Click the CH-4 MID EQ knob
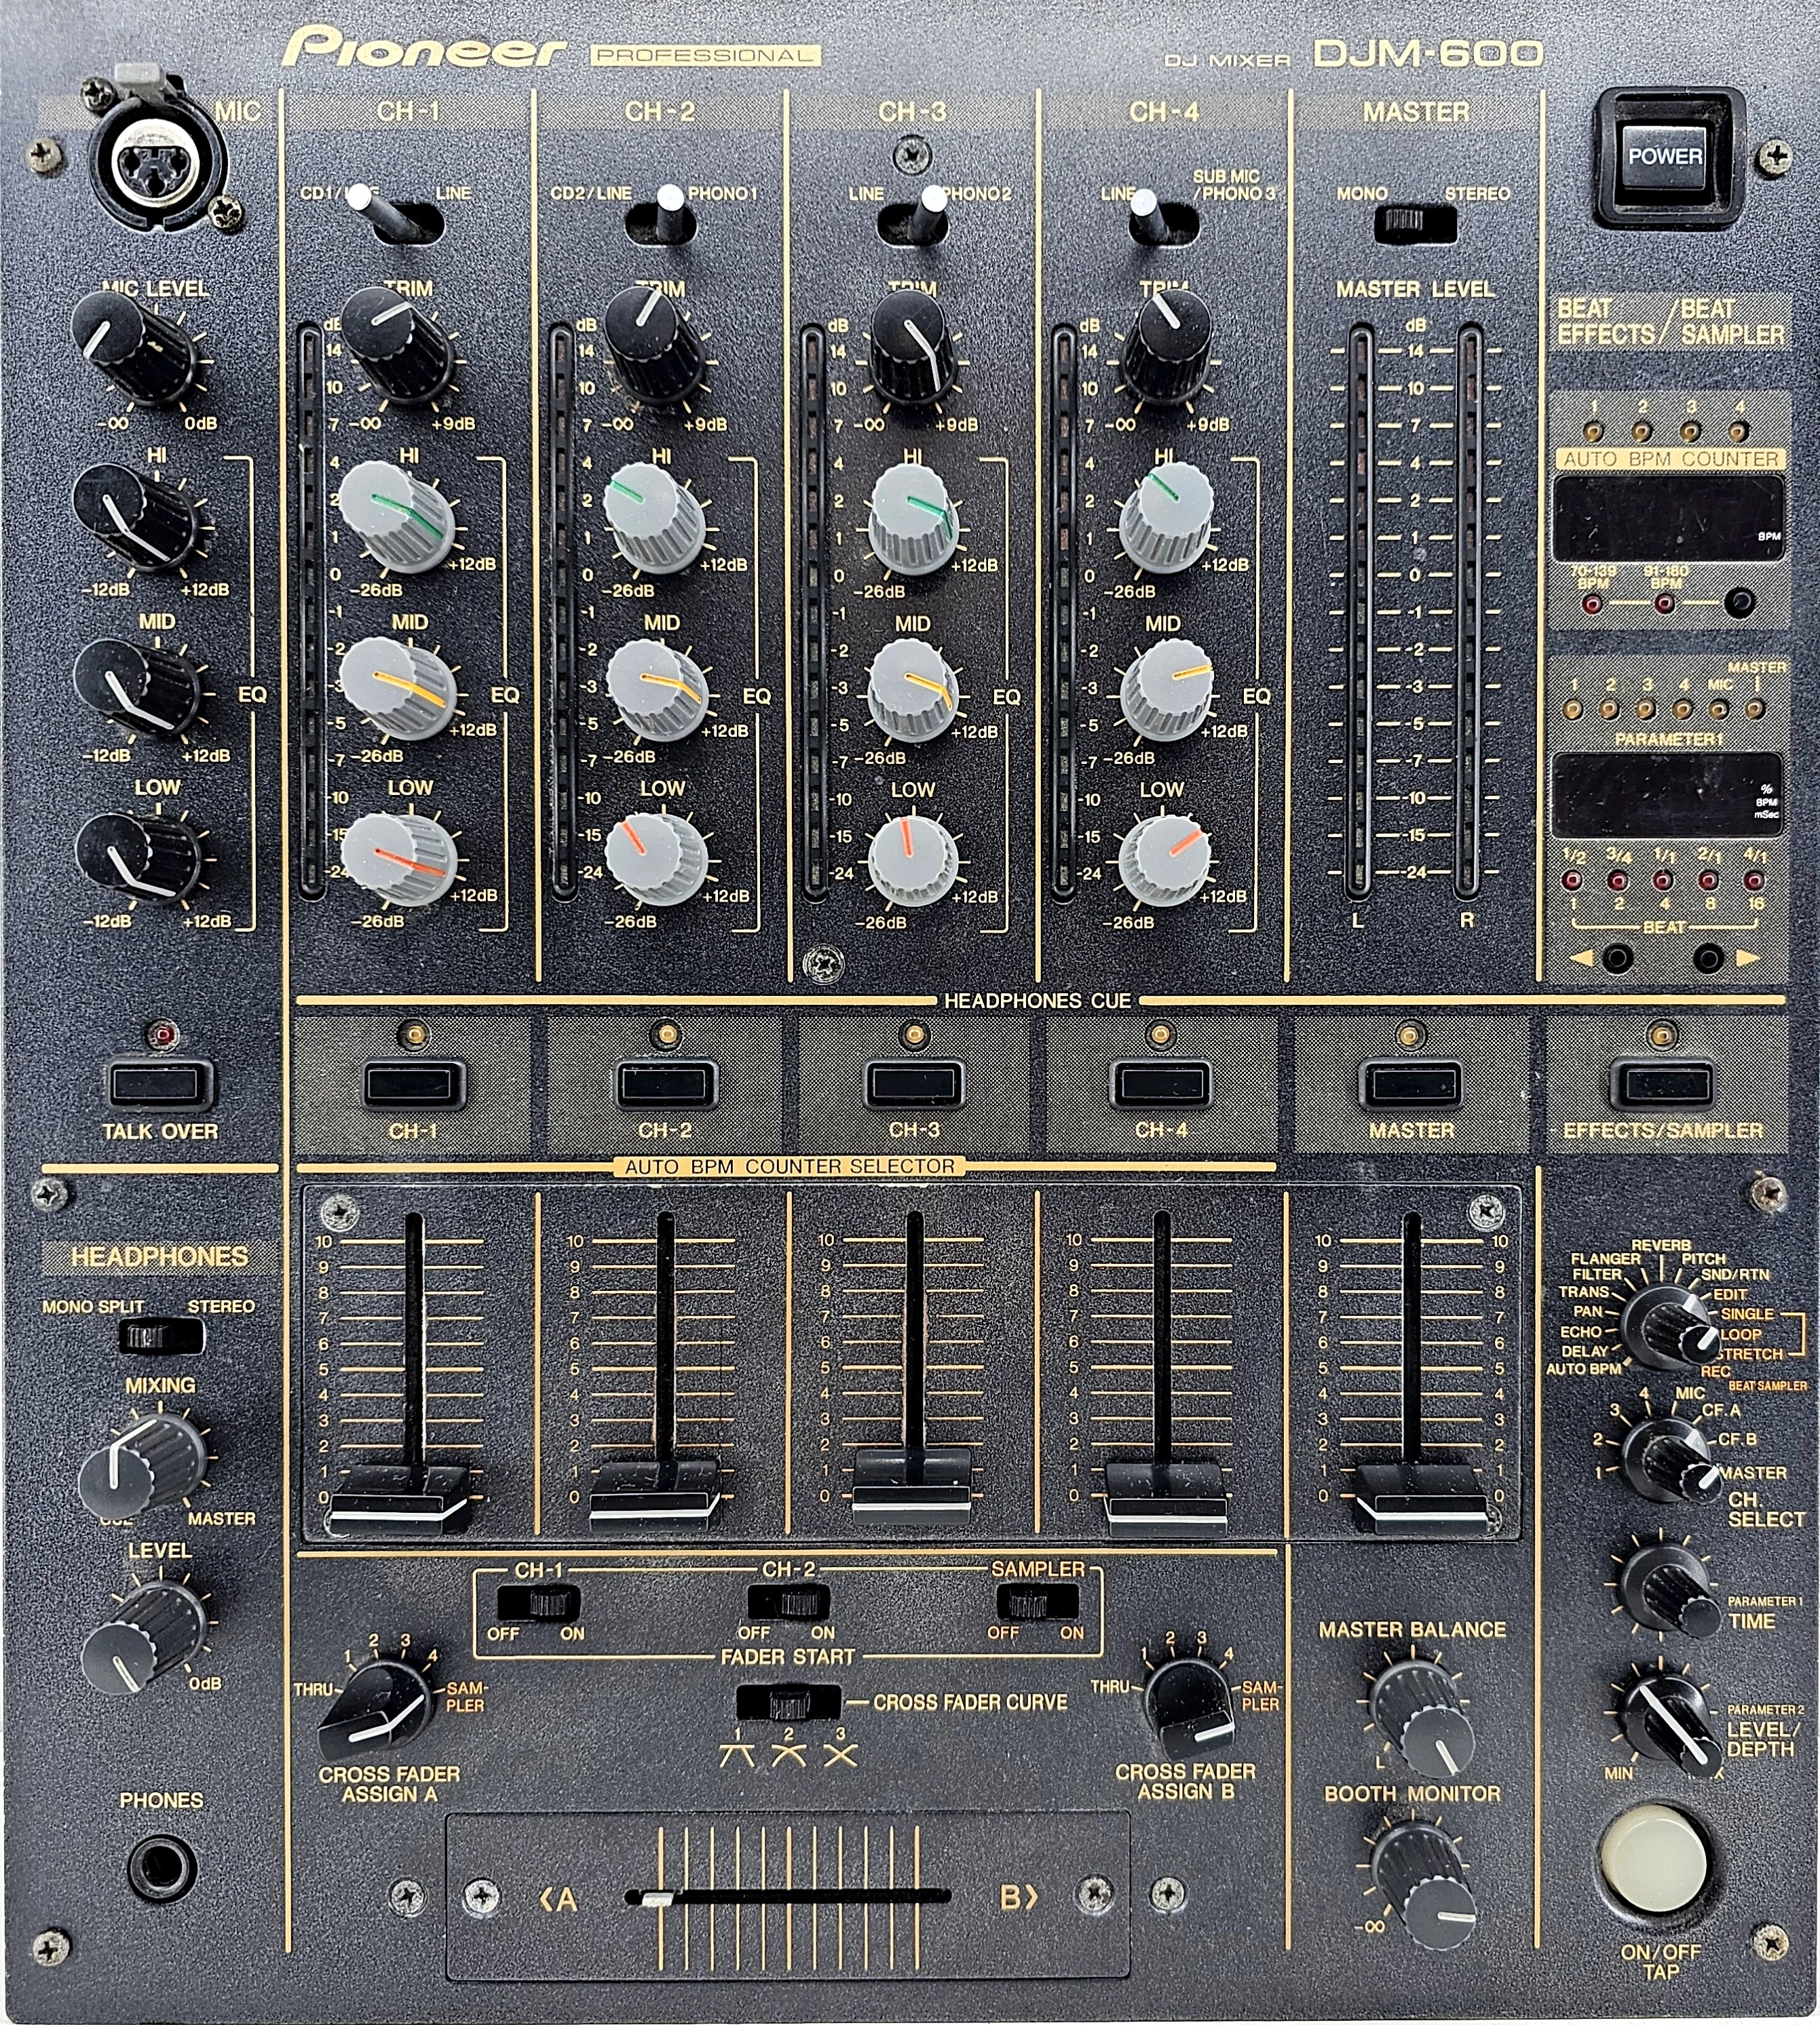The height and width of the screenshot is (2025, 1820). click(x=1167, y=690)
